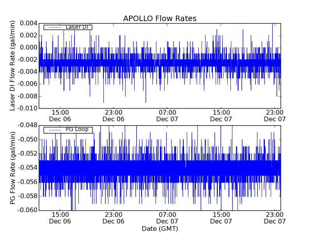Click "23:00 Dec 06" under the PG Loop plot

pyautogui.click(x=113, y=218)
